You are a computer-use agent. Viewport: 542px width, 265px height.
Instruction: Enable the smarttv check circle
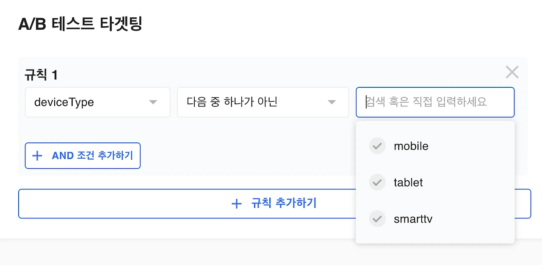tap(377, 219)
